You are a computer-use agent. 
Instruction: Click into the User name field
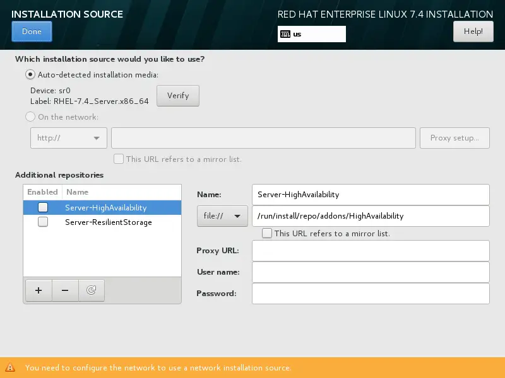pos(371,272)
